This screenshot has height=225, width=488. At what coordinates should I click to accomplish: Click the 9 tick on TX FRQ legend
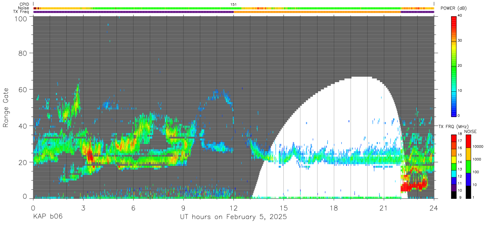459,198
